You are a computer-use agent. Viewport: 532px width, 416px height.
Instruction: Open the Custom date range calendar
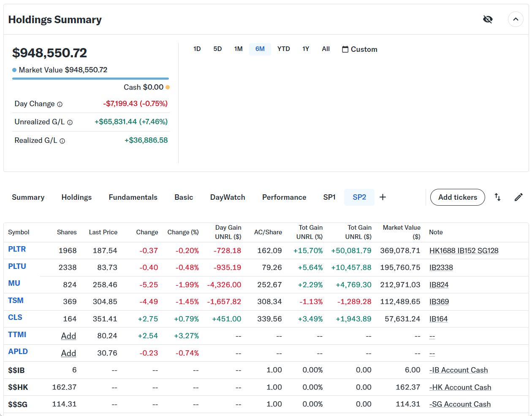(359, 49)
